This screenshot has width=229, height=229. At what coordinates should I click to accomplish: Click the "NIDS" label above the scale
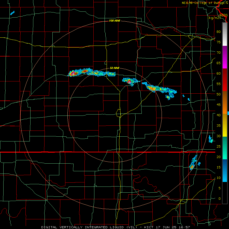(x=223, y=15)
